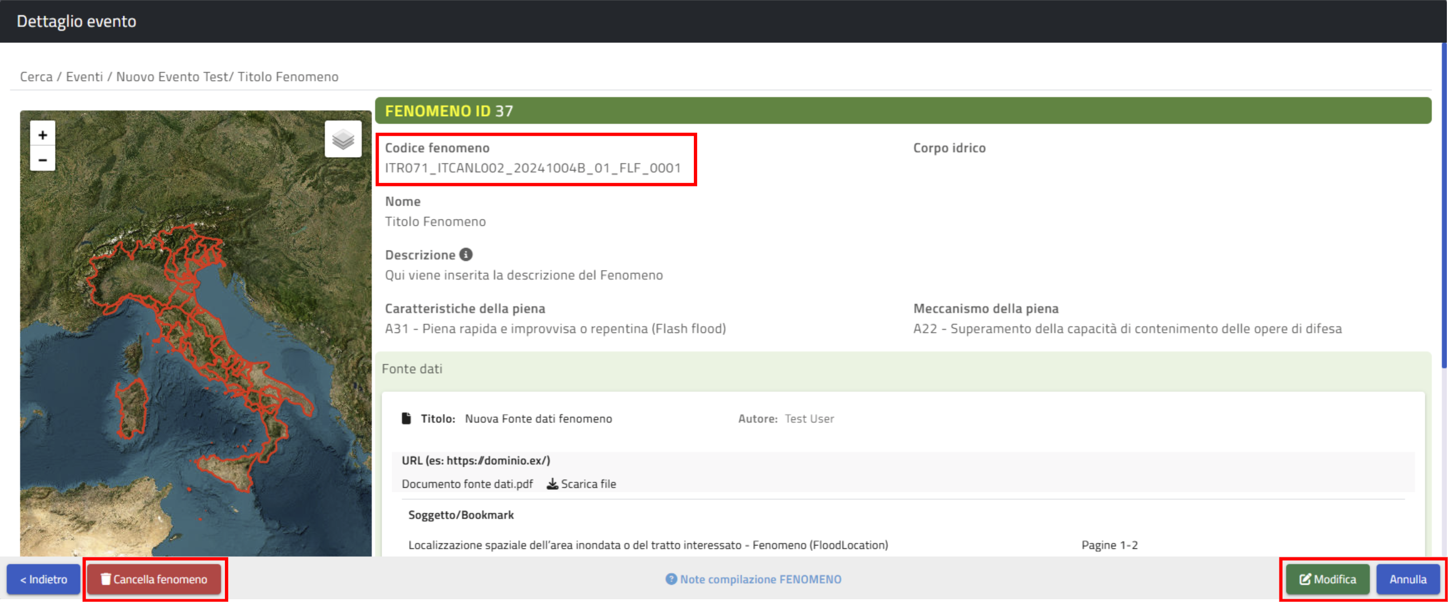Click the Fonte dati section header
1448x602 pixels.
click(x=412, y=368)
